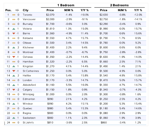The image size is (153, 129).
Task: Click the yellow dash icon beside Toronto
Action: pos(14,15)
